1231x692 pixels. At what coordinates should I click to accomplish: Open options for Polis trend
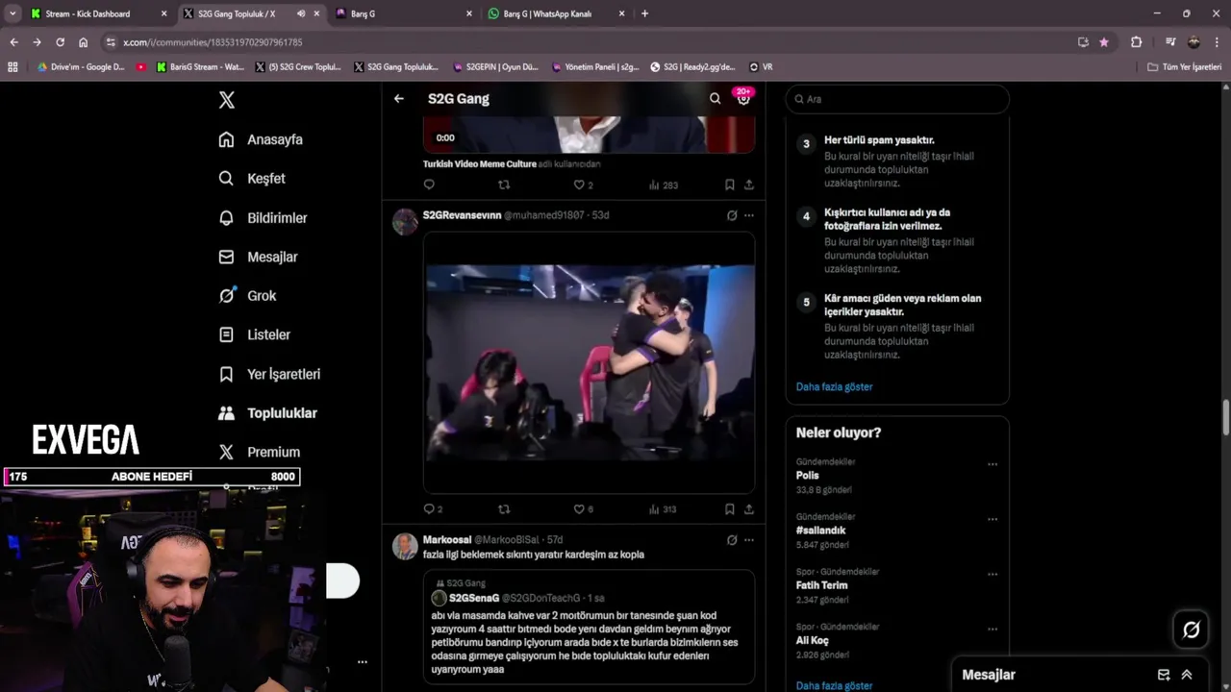992,464
